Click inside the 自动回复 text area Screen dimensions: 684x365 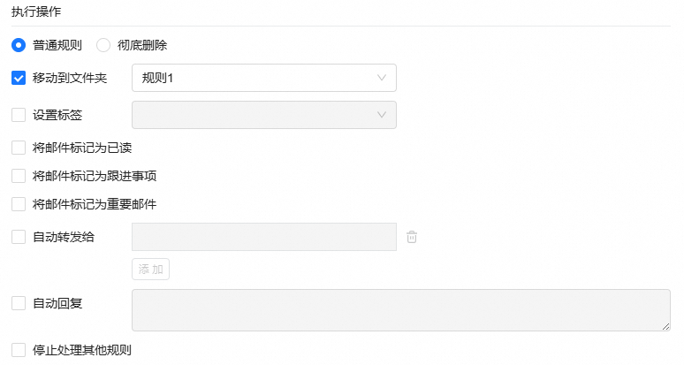tap(400, 310)
